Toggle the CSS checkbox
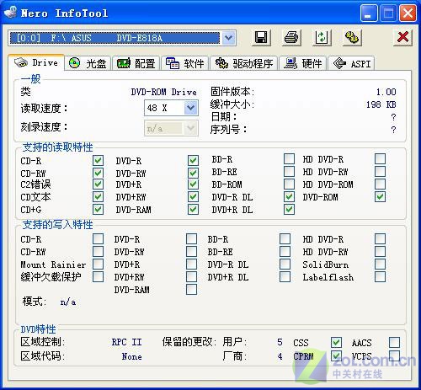The height and width of the screenshot is (390, 421). (336, 342)
